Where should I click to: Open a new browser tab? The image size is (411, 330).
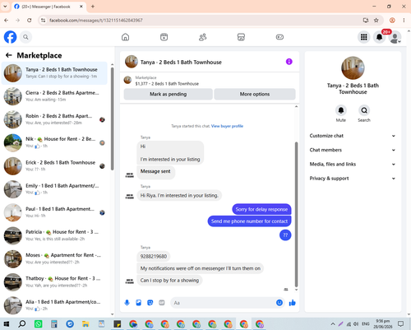(93, 7)
